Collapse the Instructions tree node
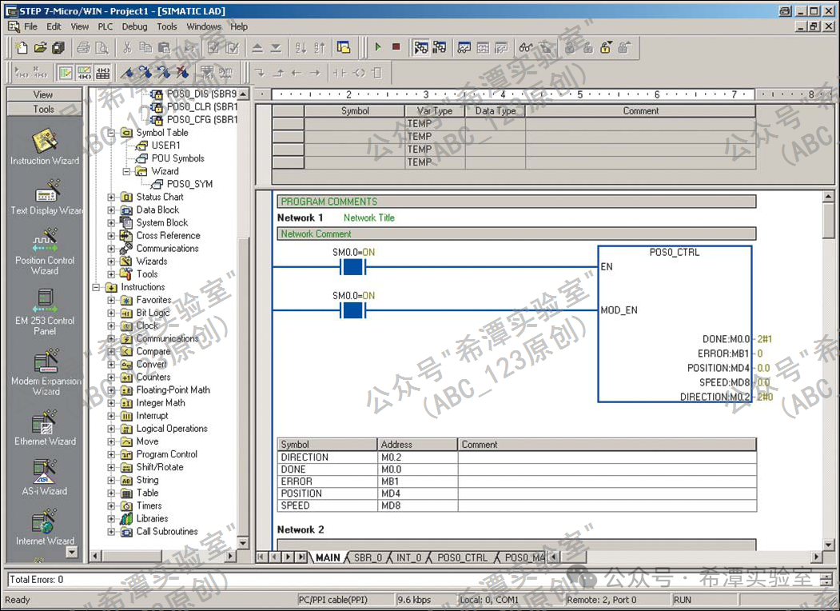 [x=96, y=287]
